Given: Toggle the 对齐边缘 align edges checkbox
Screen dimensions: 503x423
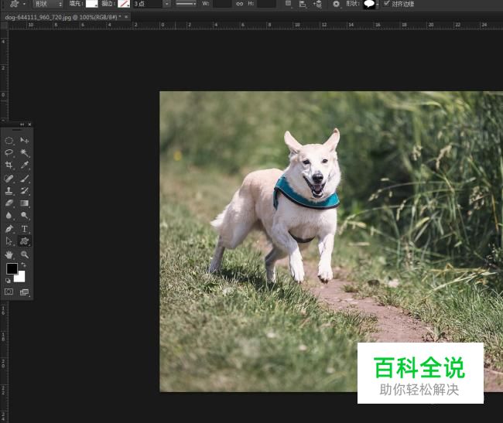Looking at the screenshot, I should pos(387,4).
